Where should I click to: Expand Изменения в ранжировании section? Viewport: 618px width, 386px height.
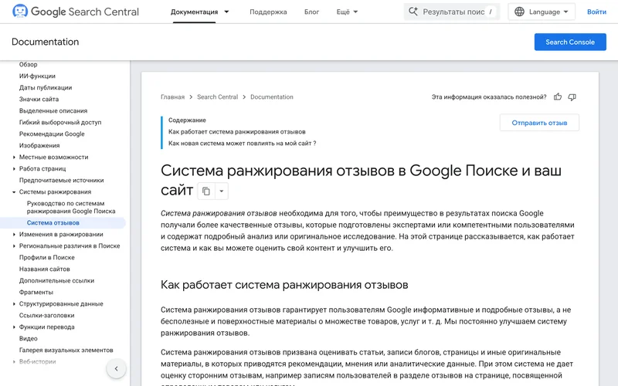click(x=14, y=235)
